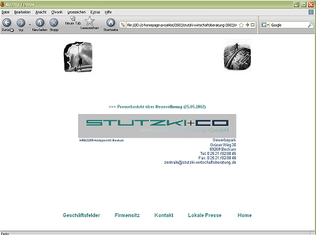Reload the page with Neu laden
This screenshot has width=316, height=235.
pyautogui.click(x=40, y=22)
